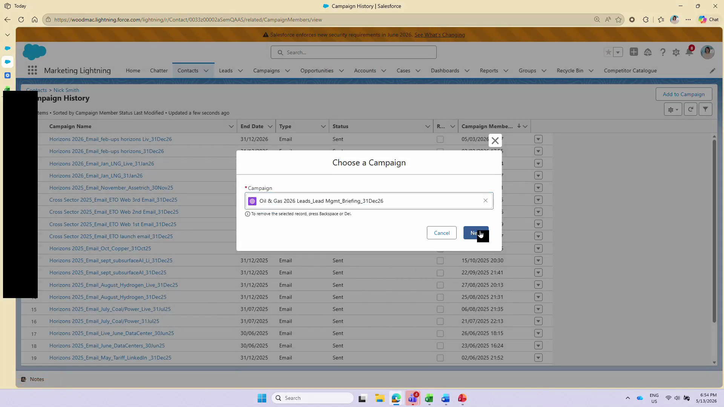Click the vertical list scrollbar
This screenshot has width=724, height=407.
pos(714,231)
